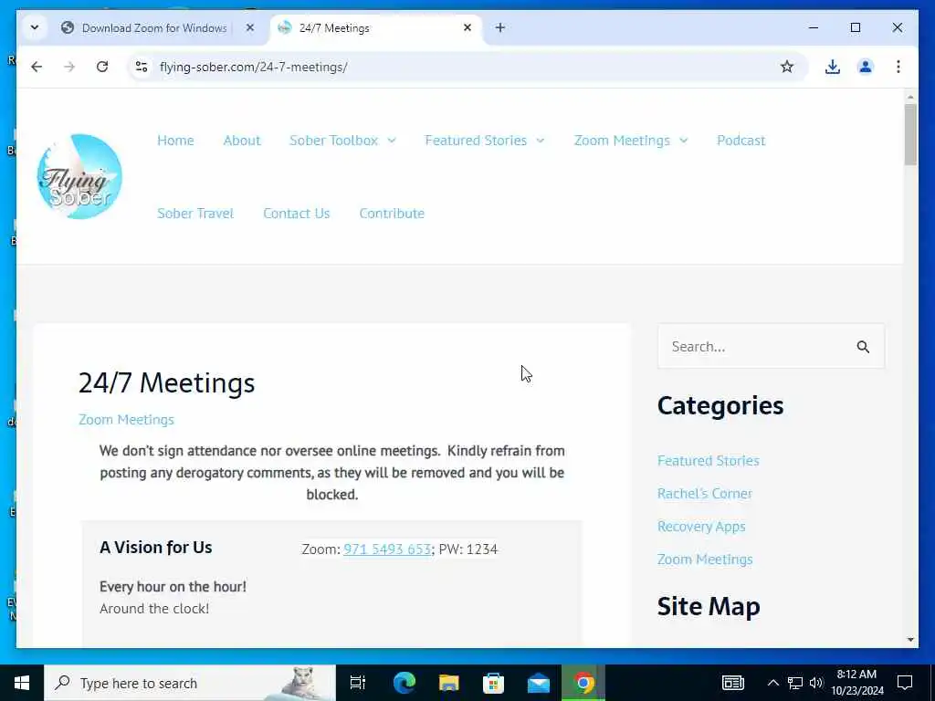
Task: Open Contact Us page
Action: [297, 214]
